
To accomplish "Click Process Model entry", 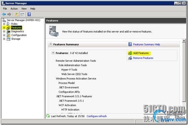I will click(x=67, y=83).
